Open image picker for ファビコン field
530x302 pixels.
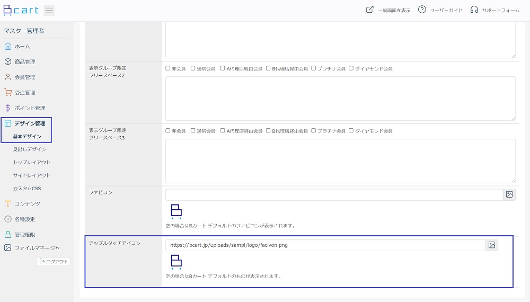pyautogui.click(x=509, y=194)
